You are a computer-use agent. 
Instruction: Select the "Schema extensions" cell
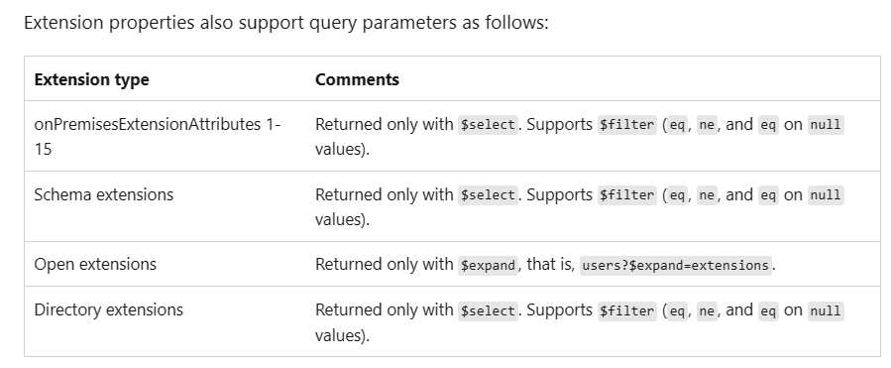tap(165, 206)
